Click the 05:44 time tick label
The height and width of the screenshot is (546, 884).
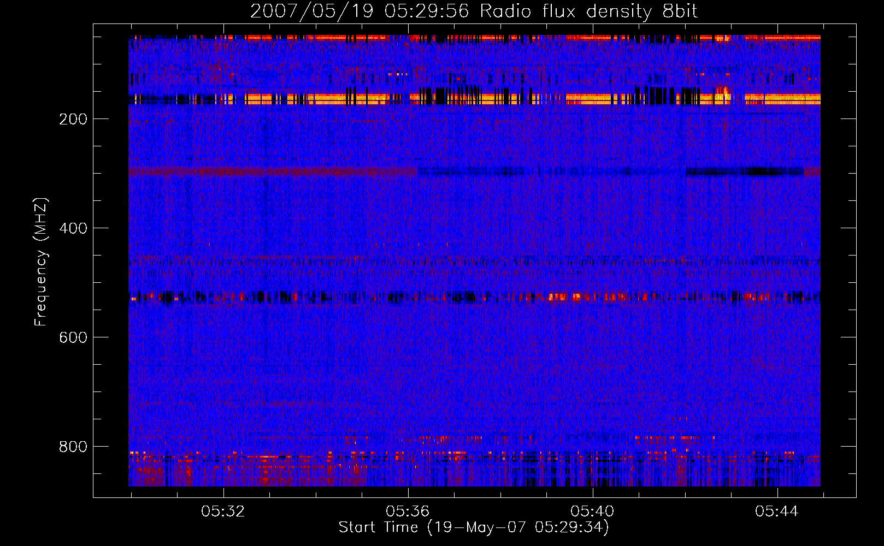pos(777,512)
